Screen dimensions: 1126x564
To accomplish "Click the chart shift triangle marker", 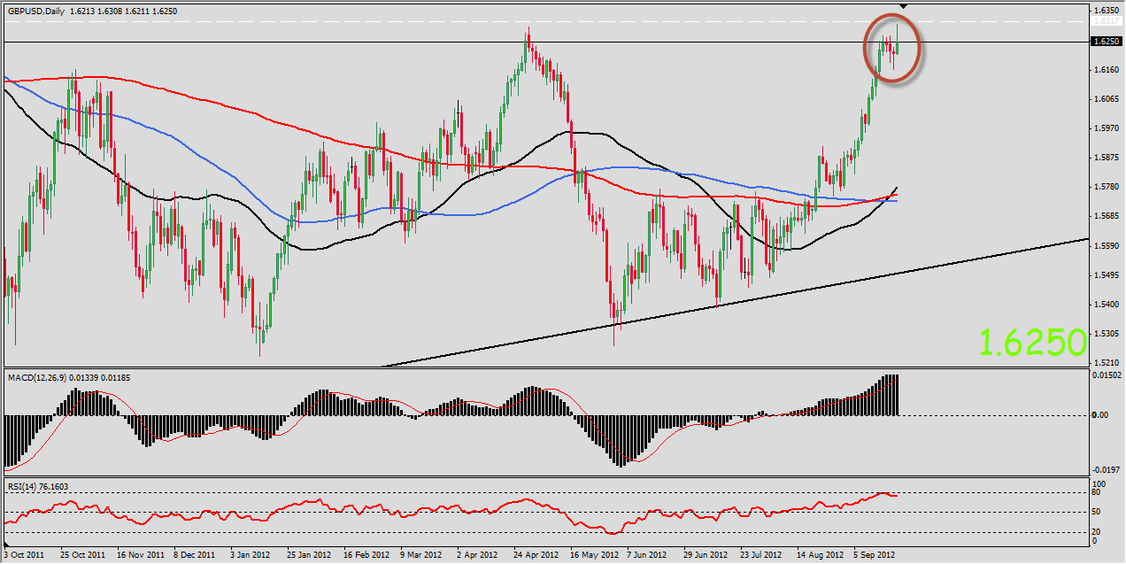I will [903, 6].
